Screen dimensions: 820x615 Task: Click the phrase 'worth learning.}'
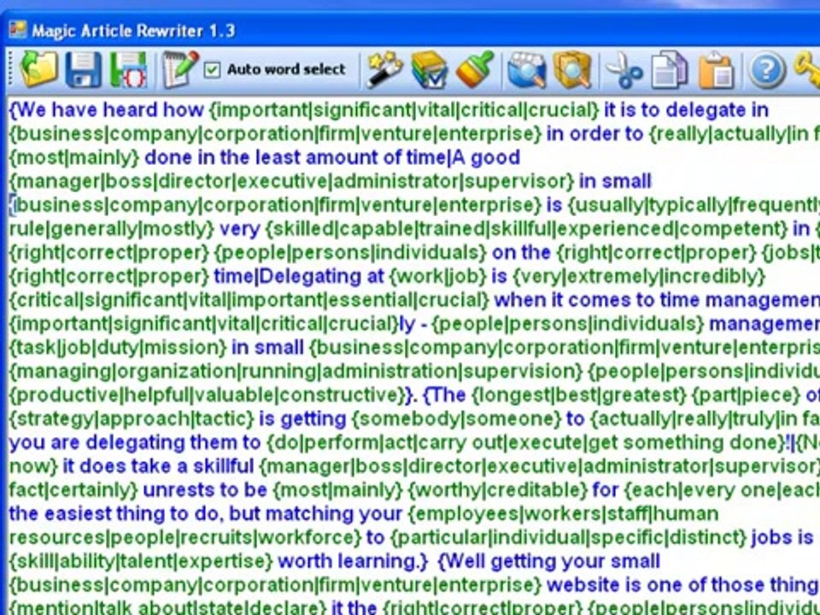tap(353, 561)
